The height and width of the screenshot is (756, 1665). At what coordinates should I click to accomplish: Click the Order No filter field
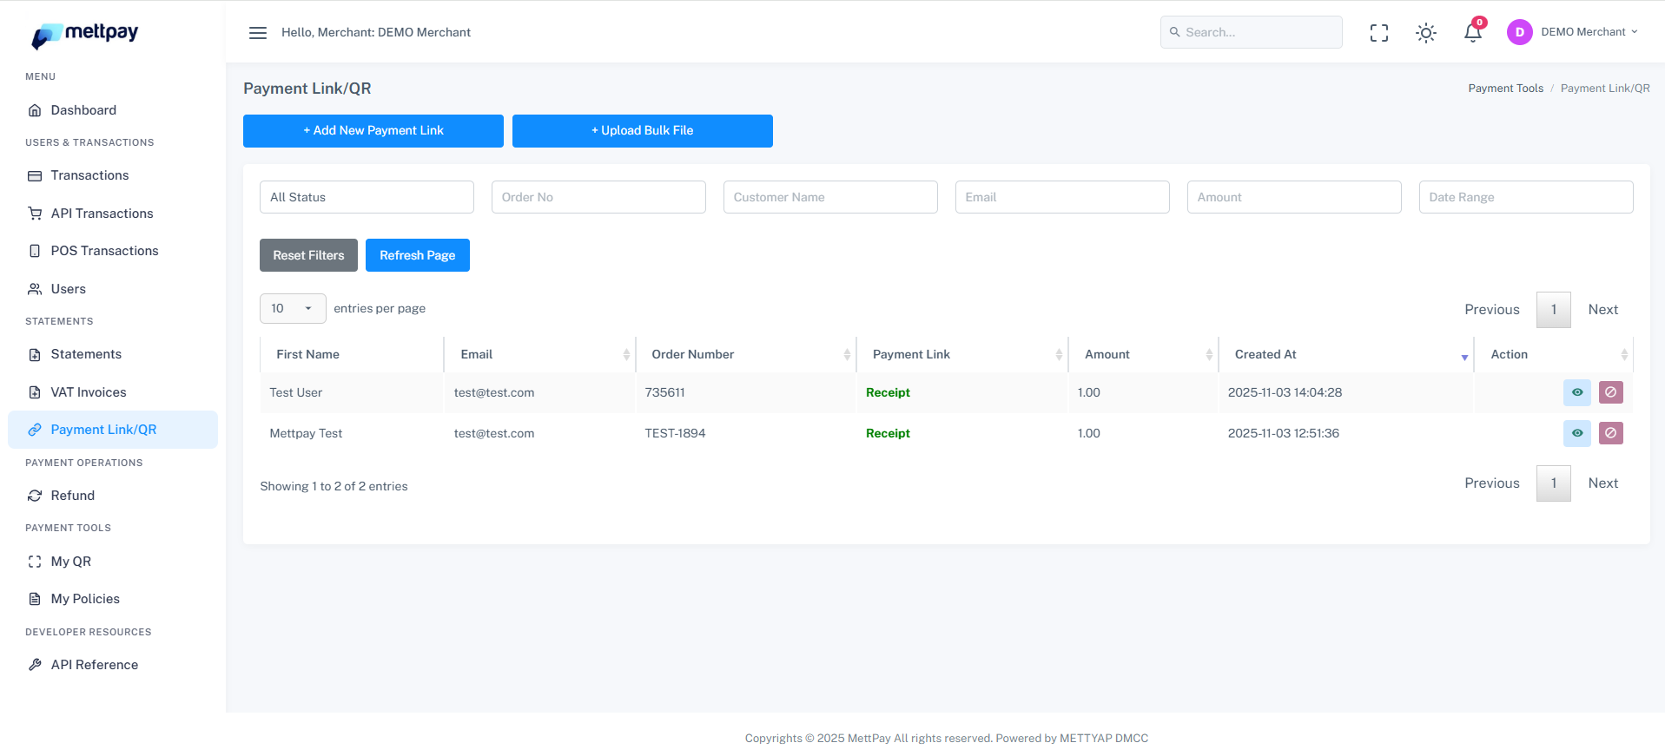(x=598, y=197)
